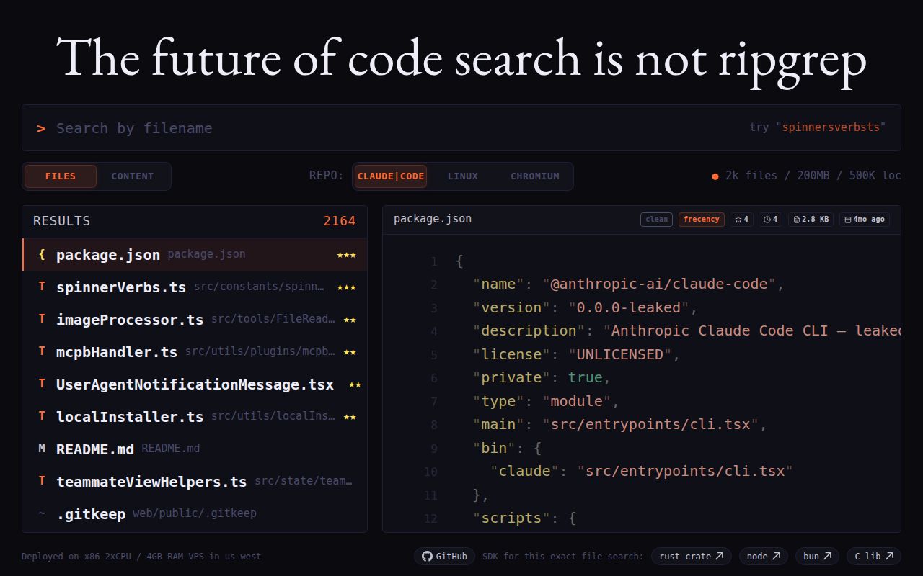Switch to the FILES search mode
This screenshot has height=576, width=923.
click(x=61, y=176)
